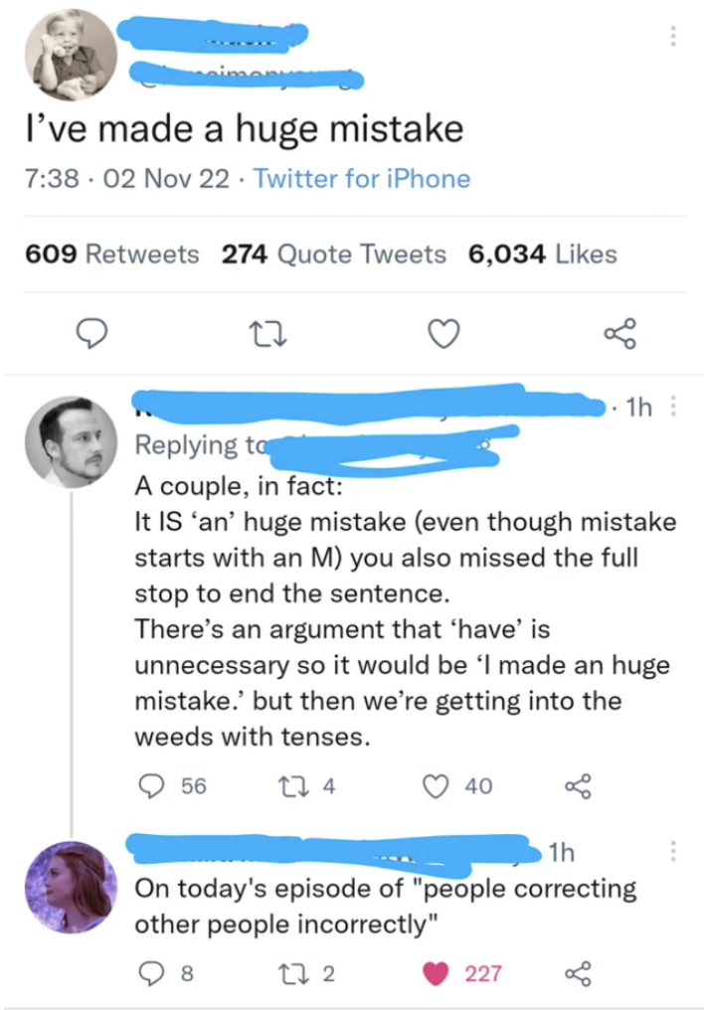Open main tweet's three-dot options menu
Image resolution: width=704 pixels, height=1010 pixels.
pyautogui.click(x=673, y=36)
